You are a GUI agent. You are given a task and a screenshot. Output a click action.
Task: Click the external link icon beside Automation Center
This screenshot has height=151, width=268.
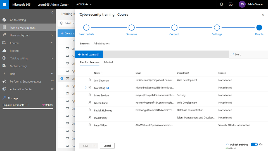[52, 89]
